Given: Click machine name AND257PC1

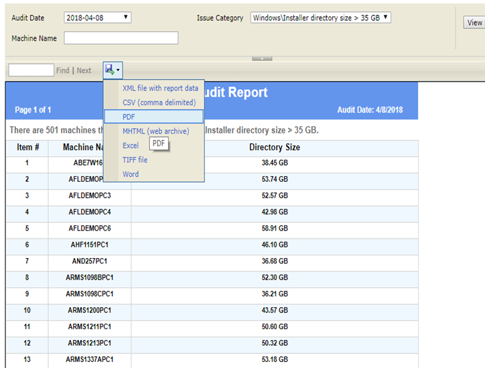Looking at the screenshot, I should coord(90,261).
